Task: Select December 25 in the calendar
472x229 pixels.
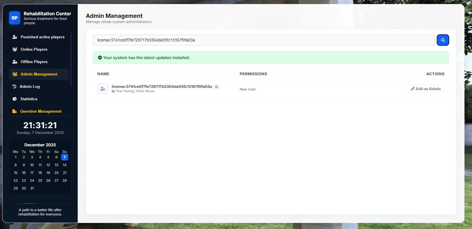Action: click(40, 181)
